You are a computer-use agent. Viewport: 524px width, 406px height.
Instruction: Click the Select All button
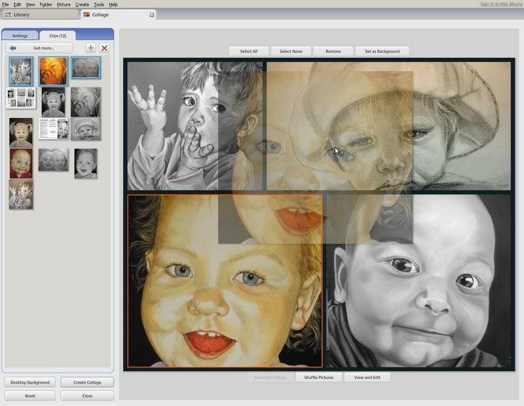click(x=249, y=51)
